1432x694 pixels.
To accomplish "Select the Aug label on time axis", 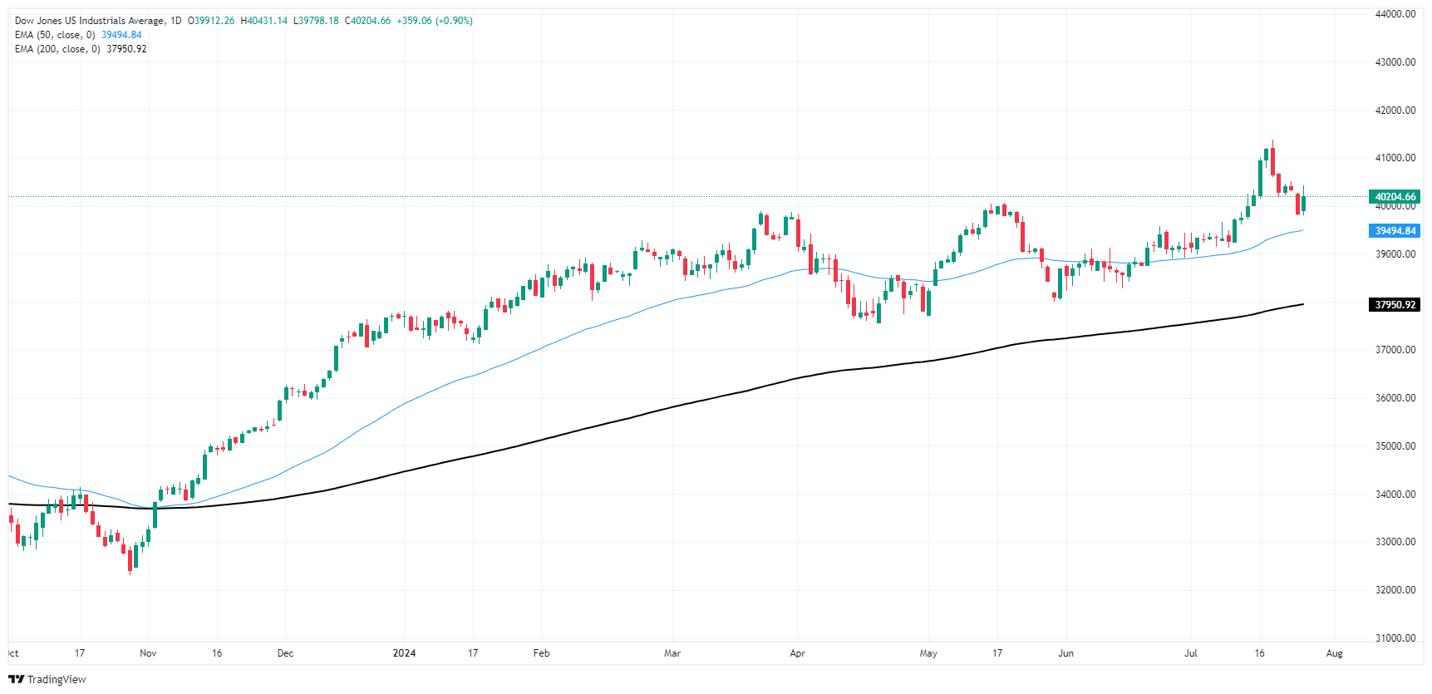I will (x=1334, y=653).
